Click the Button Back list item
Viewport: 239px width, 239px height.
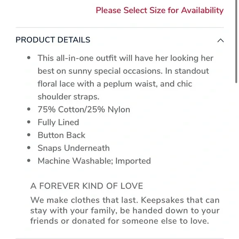point(61,135)
